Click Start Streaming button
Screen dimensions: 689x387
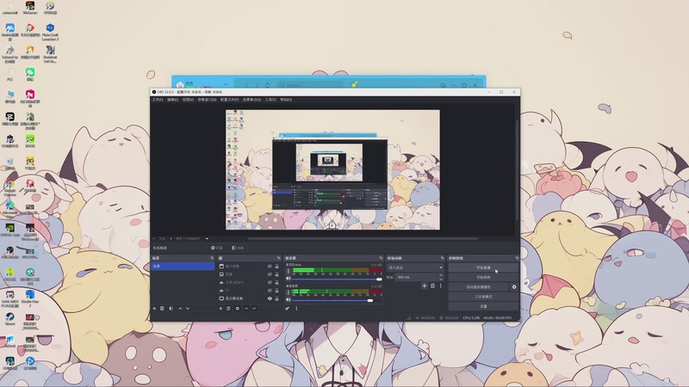coord(483,267)
